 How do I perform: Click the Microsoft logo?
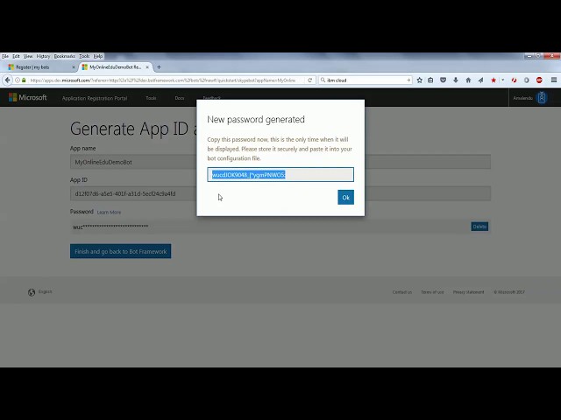27,97
